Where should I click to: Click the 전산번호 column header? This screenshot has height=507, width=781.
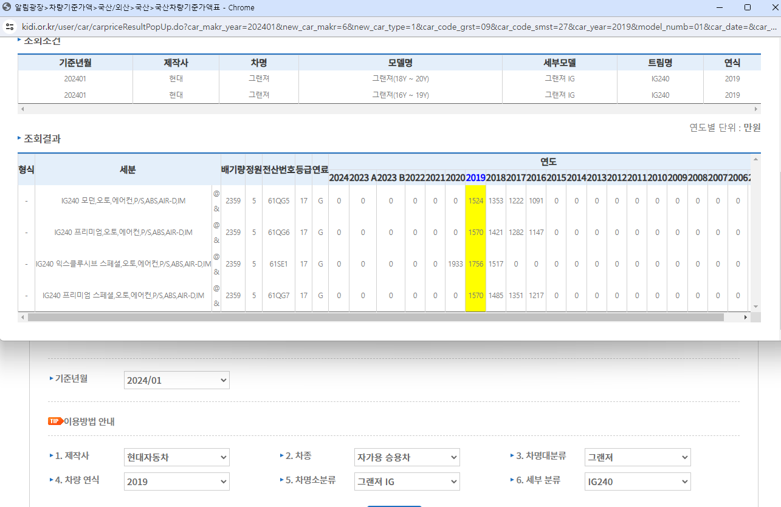pos(278,170)
